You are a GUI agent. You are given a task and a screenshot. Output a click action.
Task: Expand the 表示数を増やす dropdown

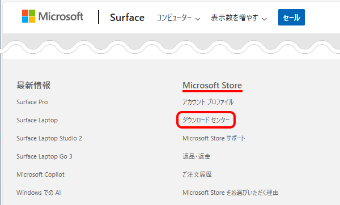(x=239, y=18)
